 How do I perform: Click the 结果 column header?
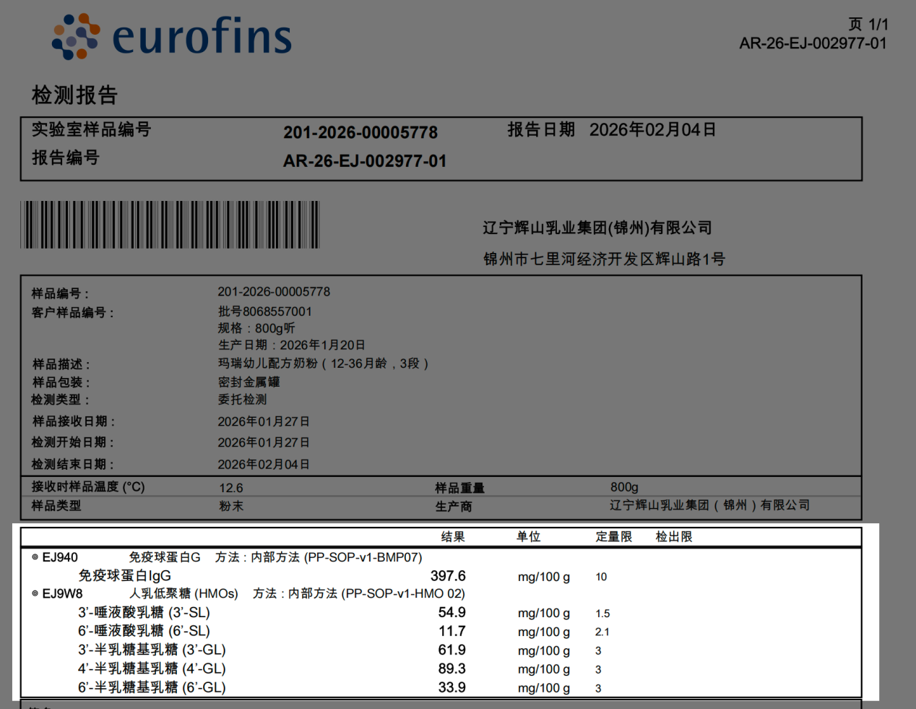tap(453, 537)
